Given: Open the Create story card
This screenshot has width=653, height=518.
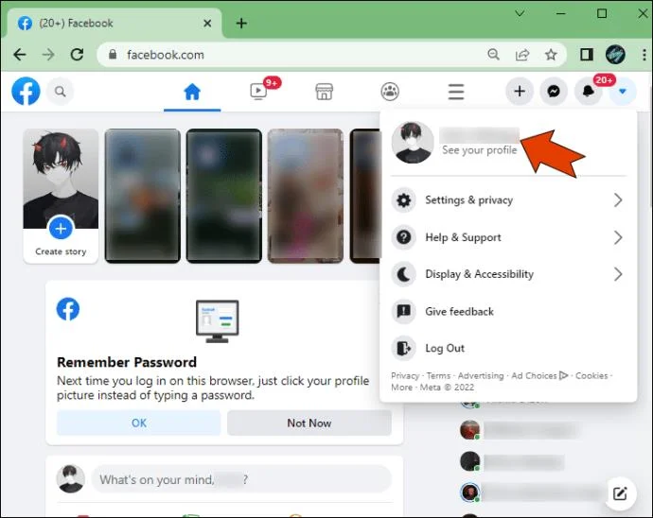Looking at the screenshot, I should coord(61,196).
